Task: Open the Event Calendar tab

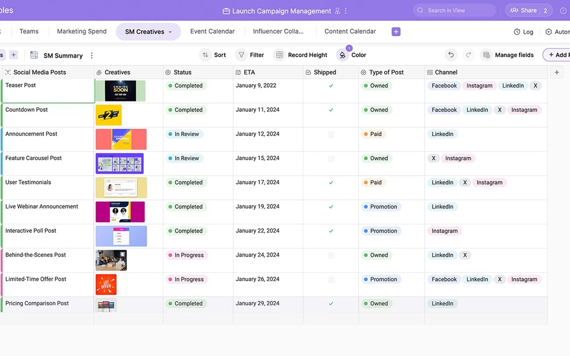Action: click(212, 31)
